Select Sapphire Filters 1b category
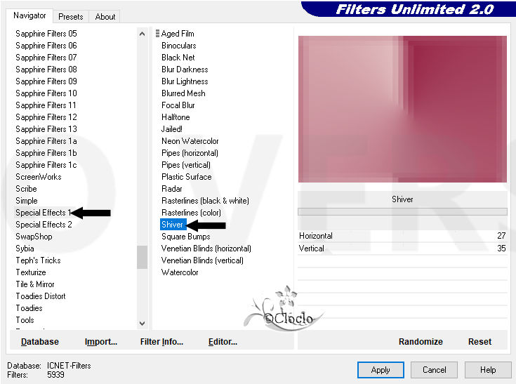Image resolution: width=516 pixels, height=384 pixels. (46, 153)
